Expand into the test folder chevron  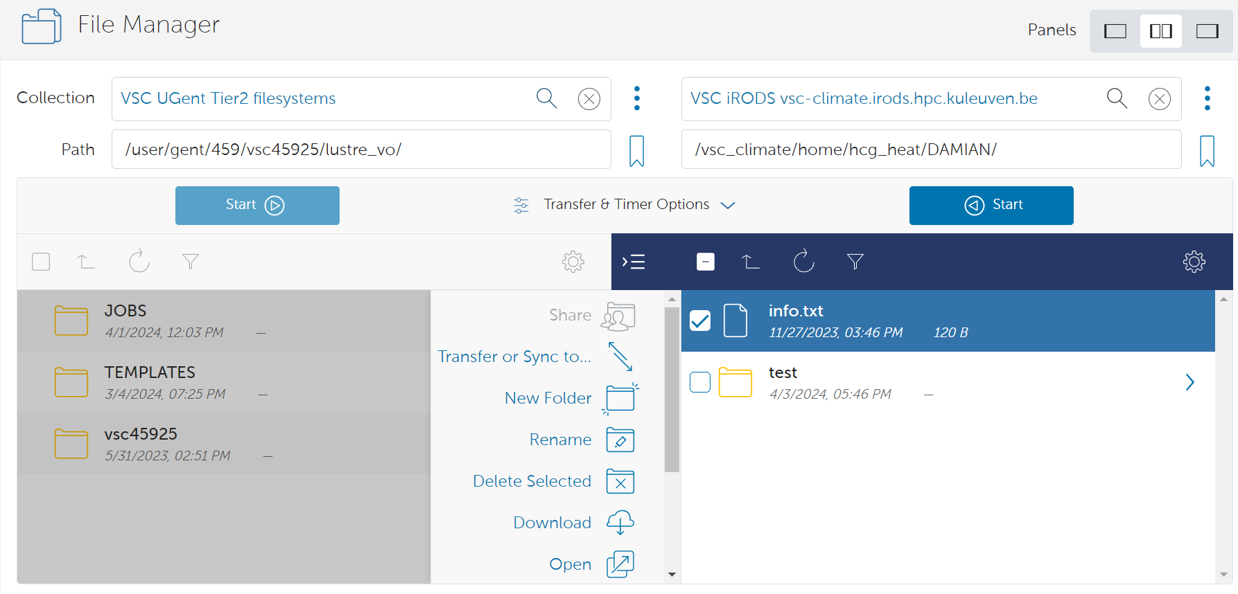tap(1189, 382)
